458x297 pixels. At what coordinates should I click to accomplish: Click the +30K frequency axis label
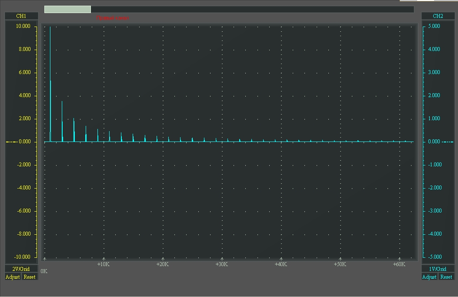[222, 264]
